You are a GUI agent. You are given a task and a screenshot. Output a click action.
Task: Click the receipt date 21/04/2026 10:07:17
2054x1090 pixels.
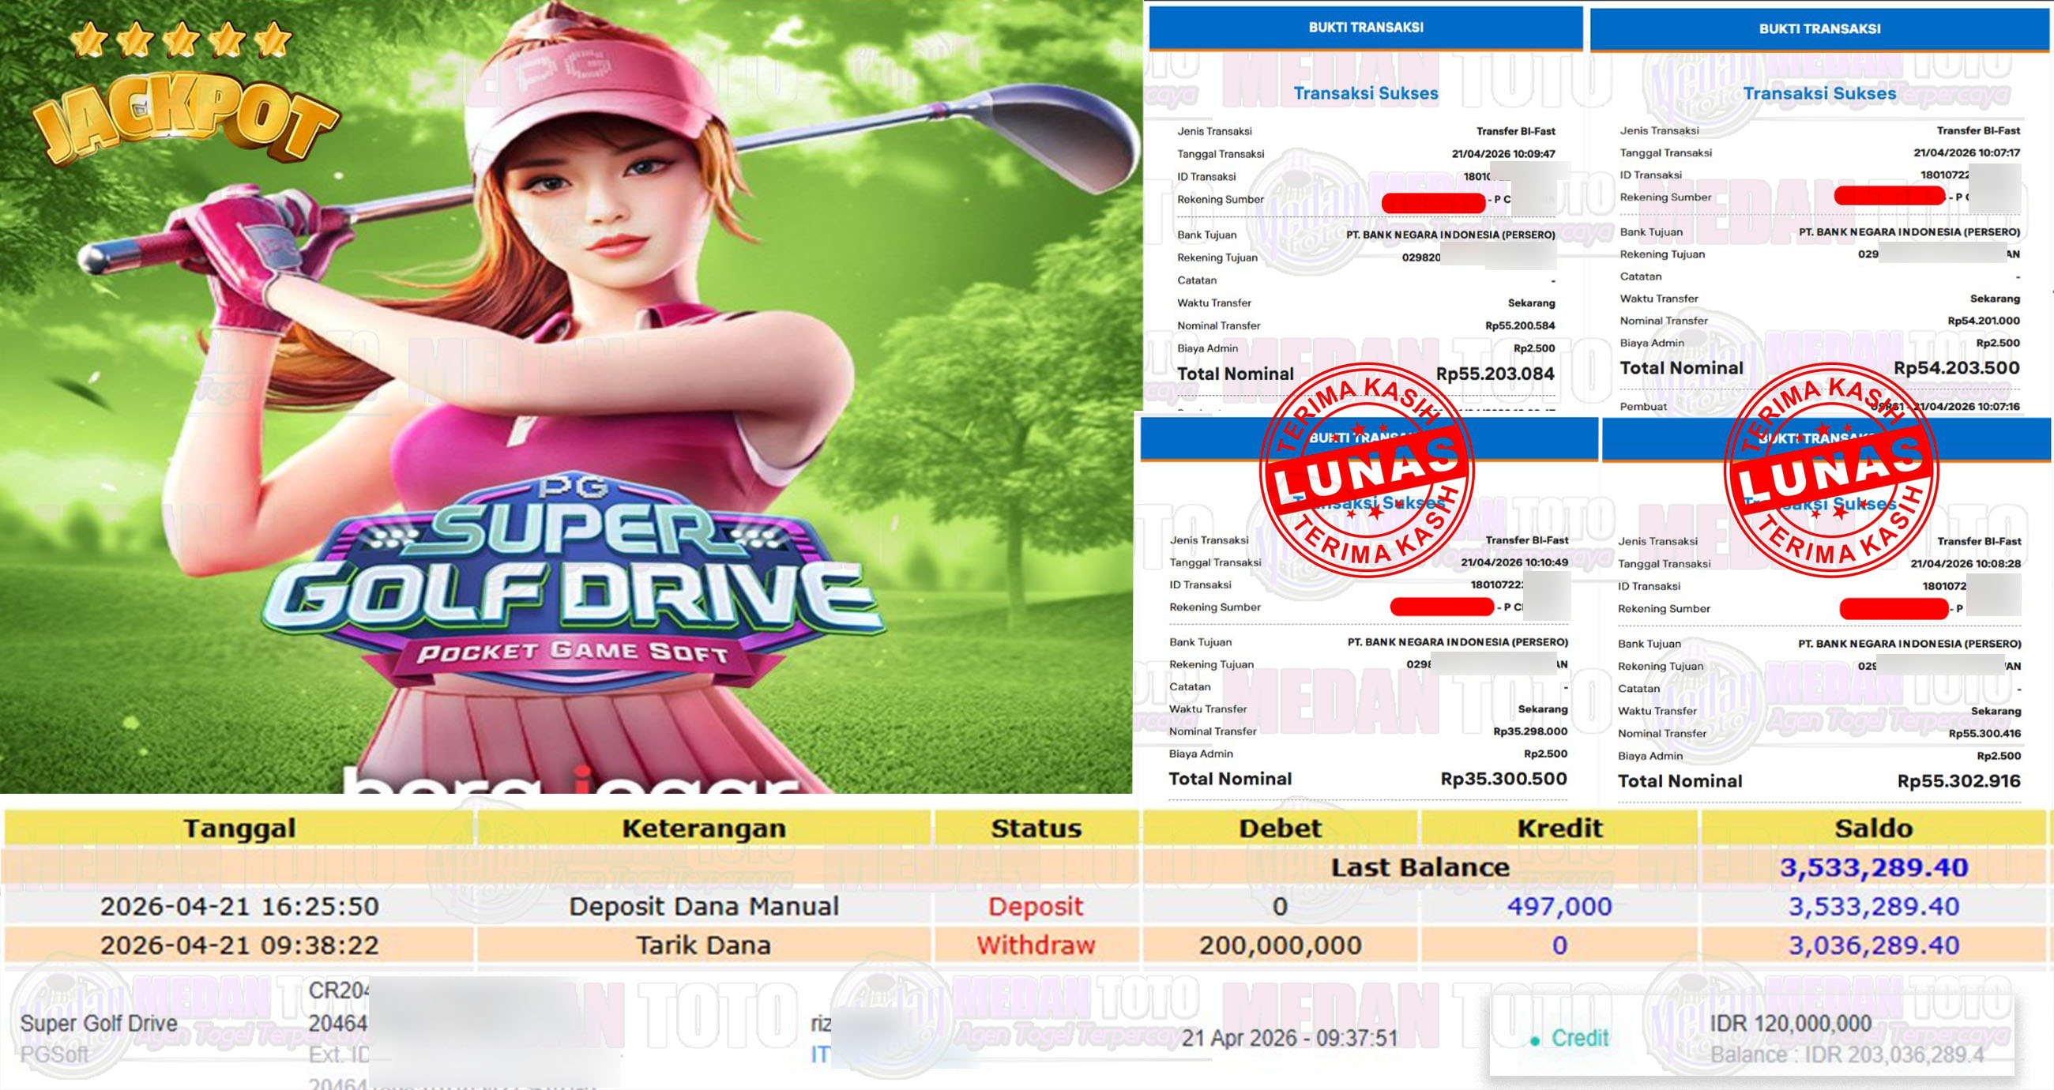(x=1966, y=152)
